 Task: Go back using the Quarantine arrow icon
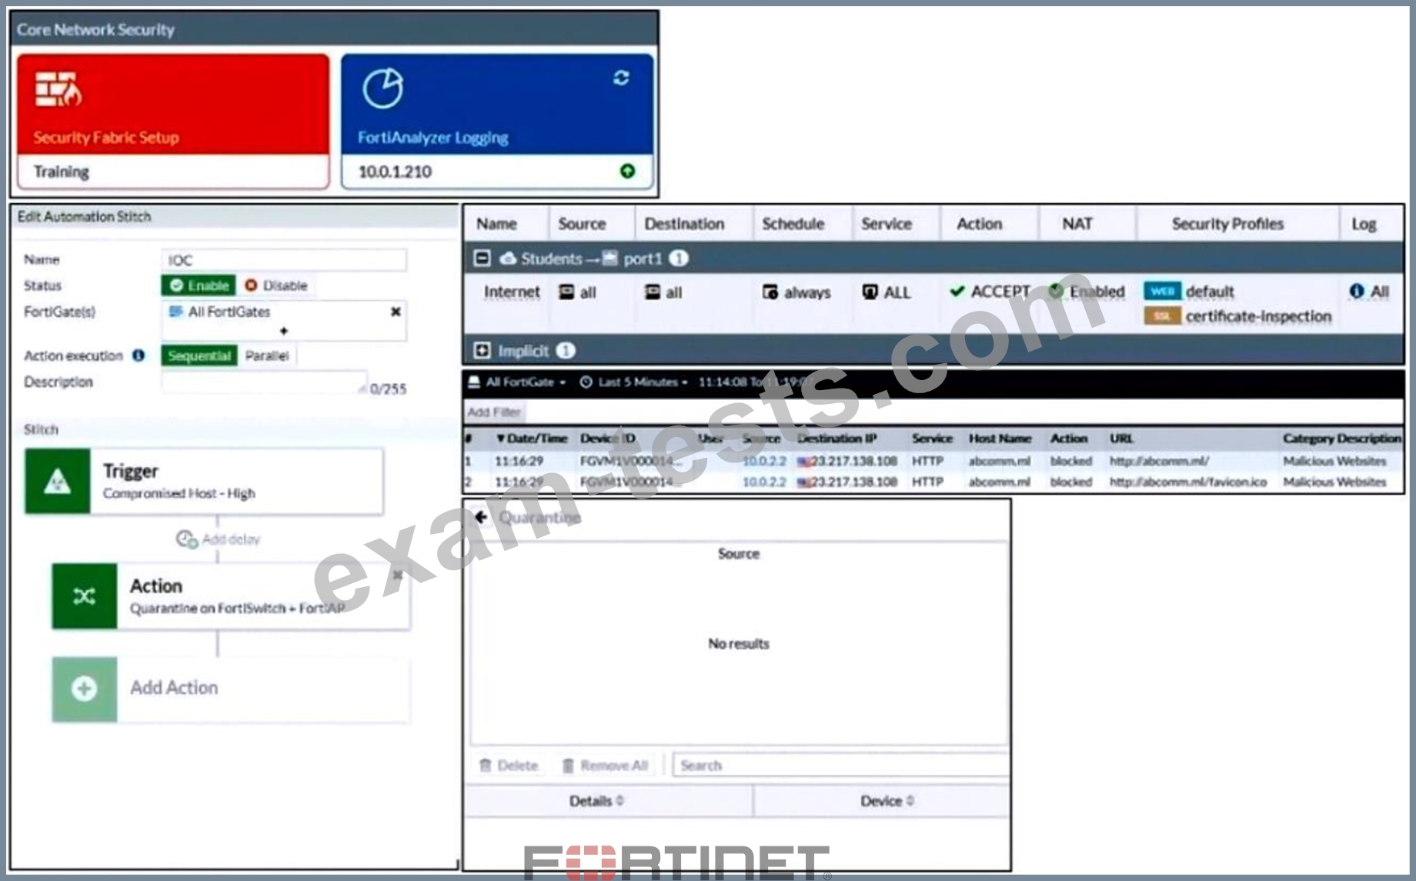coord(482,517)
